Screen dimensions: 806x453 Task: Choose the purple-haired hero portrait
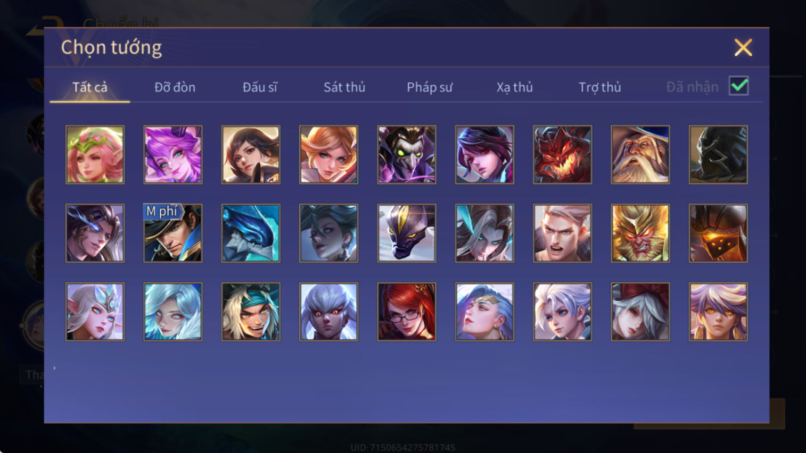173,155
